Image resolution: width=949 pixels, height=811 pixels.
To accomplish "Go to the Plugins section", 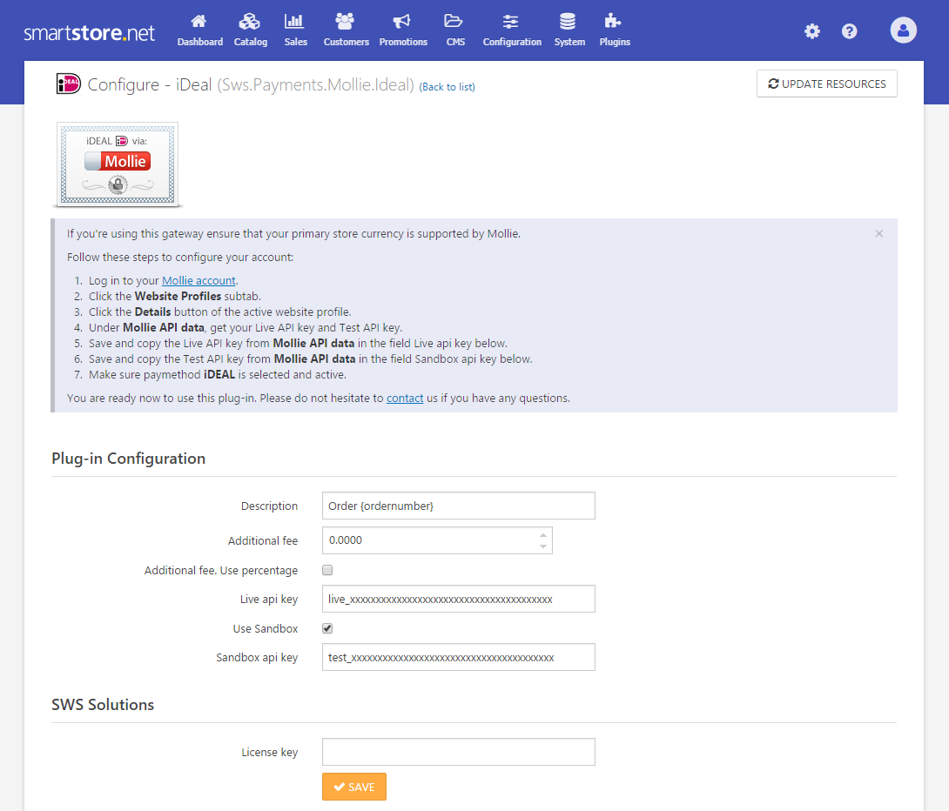I will (x=614, y=30).
